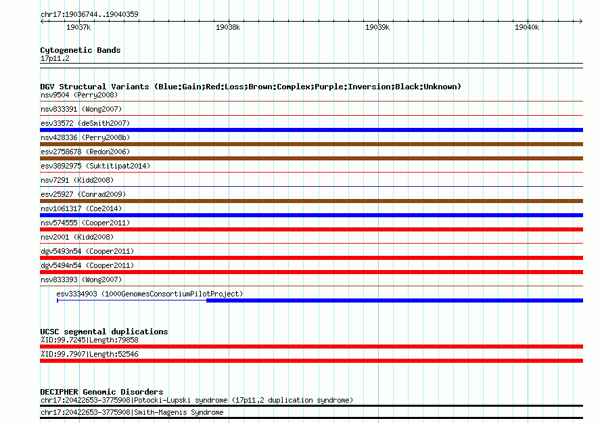Click the blue bar under nsv1061317
This screenshot has width=602, height=423.
point(311,215)
